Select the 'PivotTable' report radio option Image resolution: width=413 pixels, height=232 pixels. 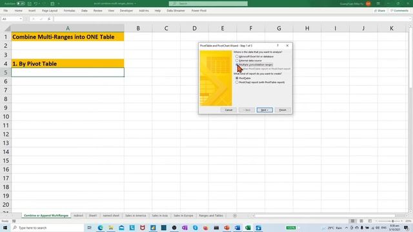(x=237, y=78)
